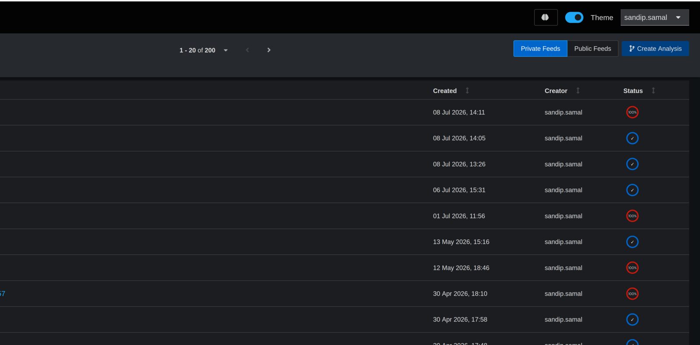Go to the previous page arrow
Screen dimensions: 700x345
[x=248, y=50]
